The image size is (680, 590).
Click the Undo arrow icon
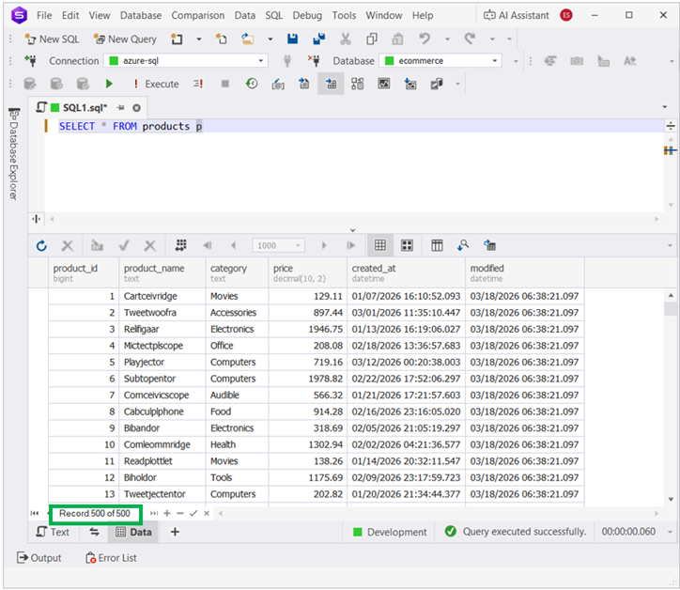(425, 39)
